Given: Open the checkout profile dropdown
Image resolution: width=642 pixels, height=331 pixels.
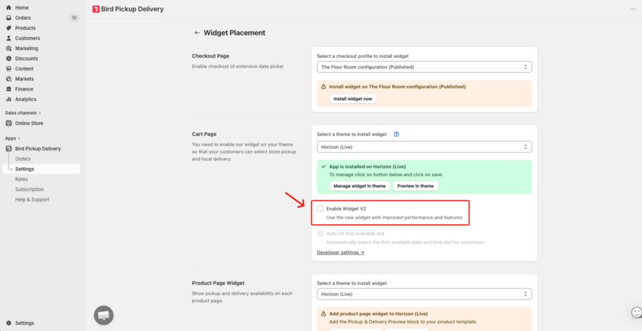Looking at the screenshot, I should click(424, 67).
